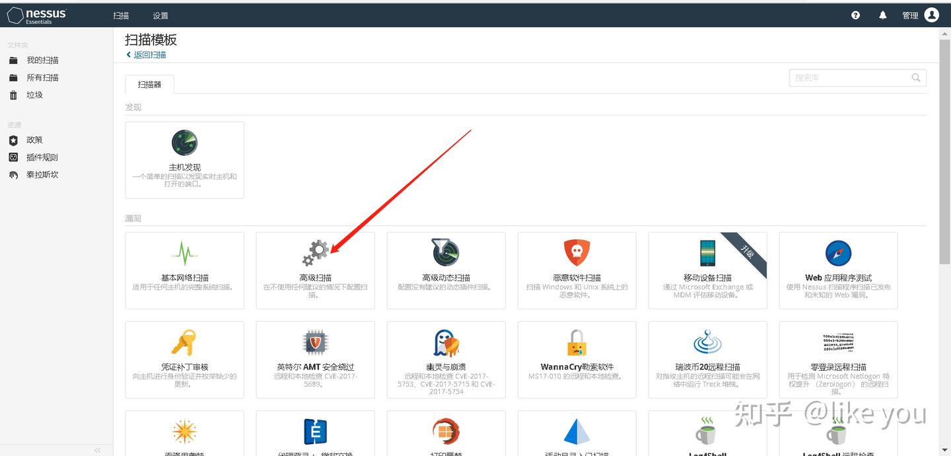The height and width of the screenshot is (456, 951).
Task: Click the 垃圾 trash can icon
Action: click(13, 95)
